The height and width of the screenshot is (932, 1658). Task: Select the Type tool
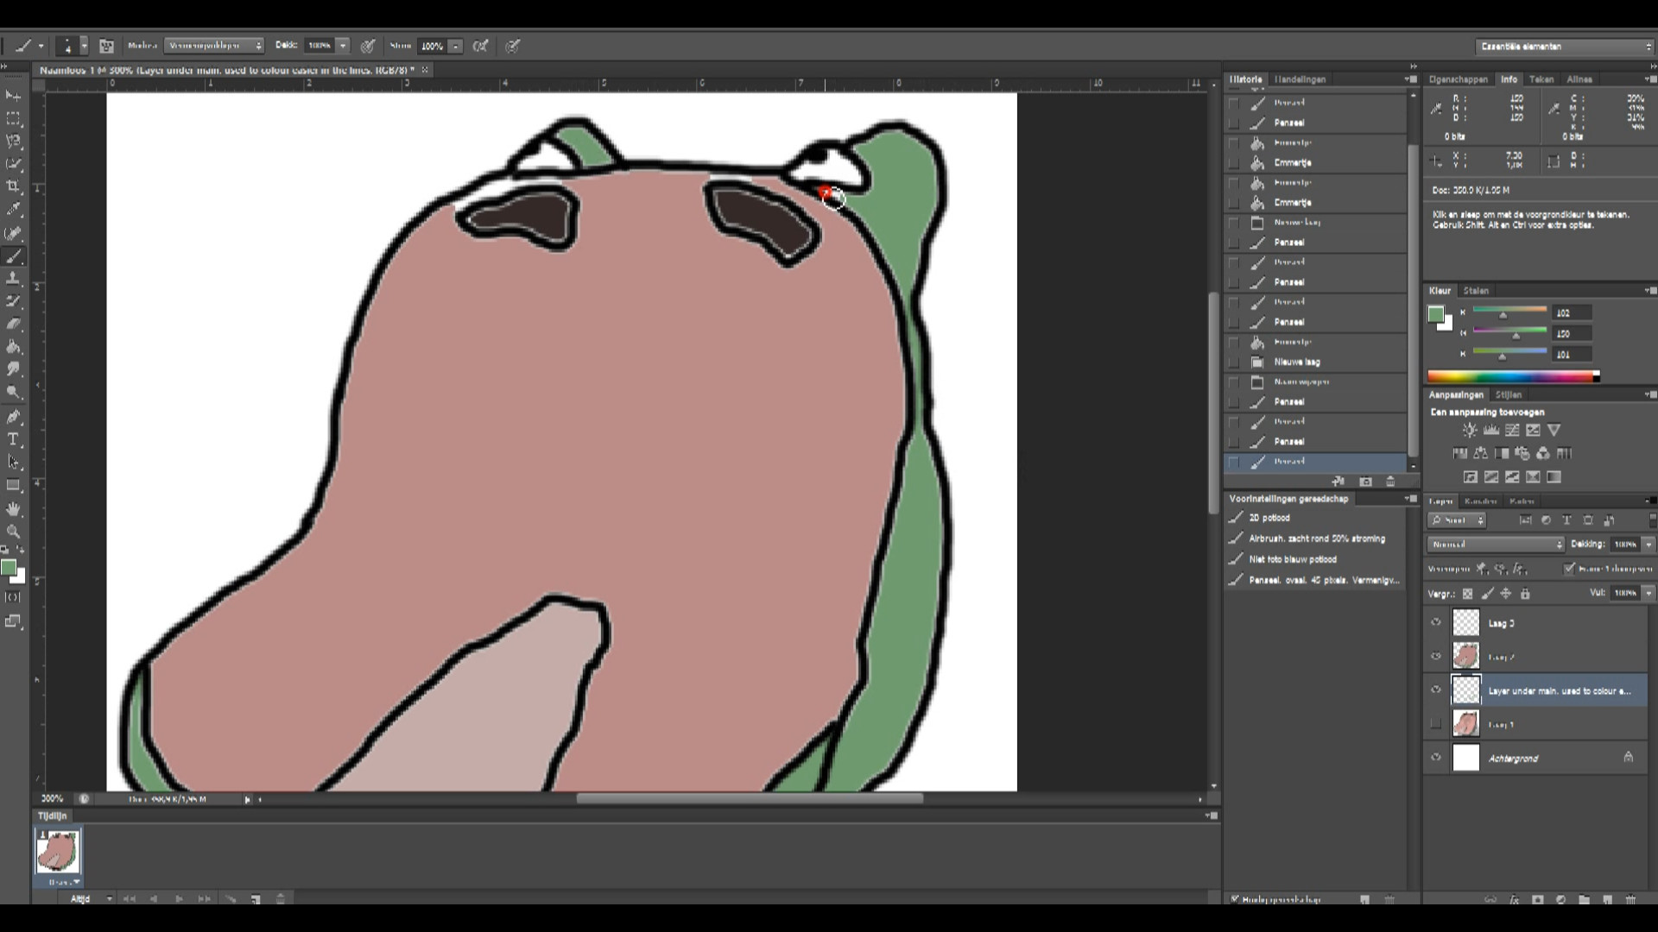coord(13,439)
